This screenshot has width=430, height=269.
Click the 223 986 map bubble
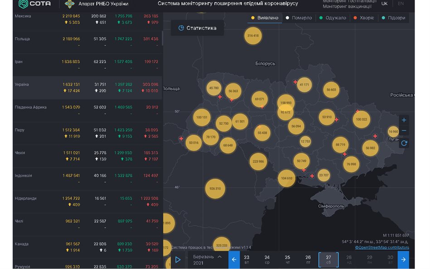(x=258, y=161)
